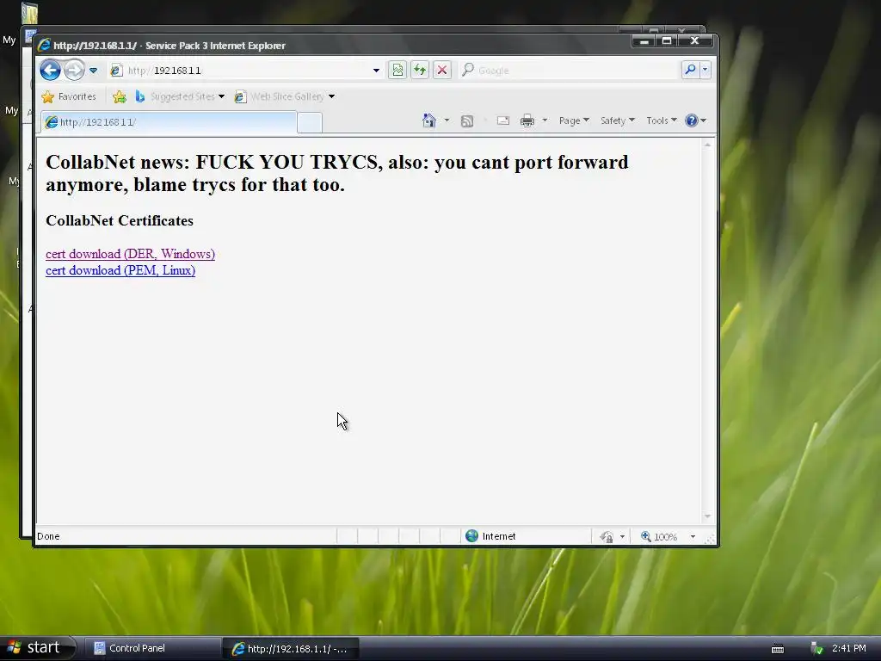
Task: Click the Protected Mode status icon
Action: tap(607, 537)
